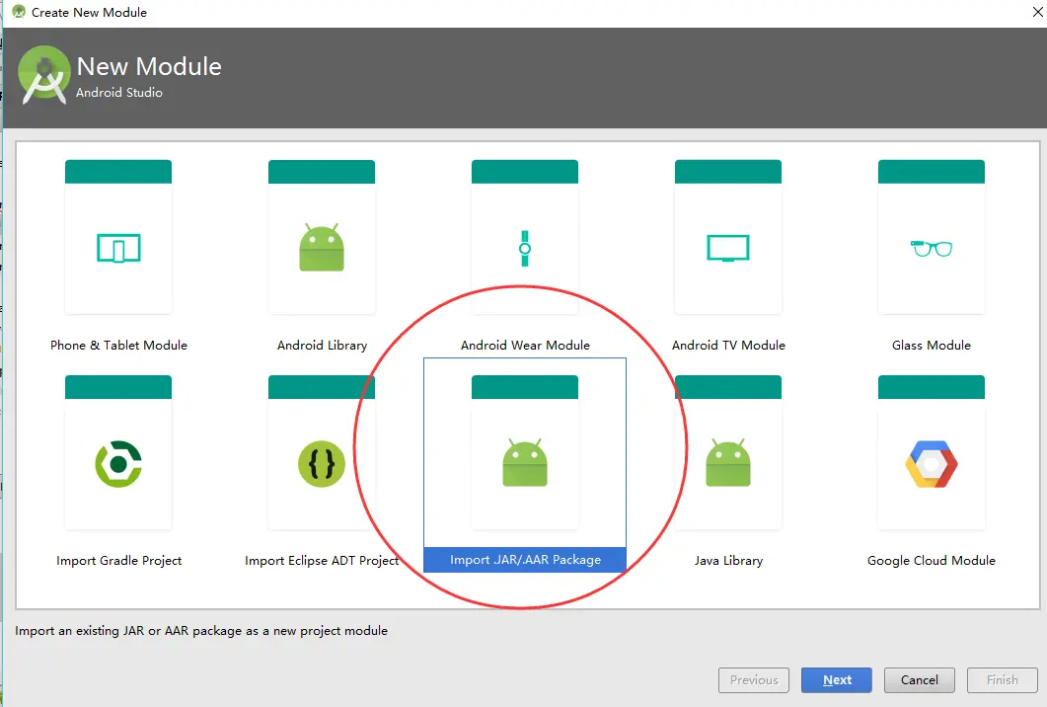Select the Import JAR/AAR Package android icon
This screenshot has width=1047, height=707.
[525, 462]
